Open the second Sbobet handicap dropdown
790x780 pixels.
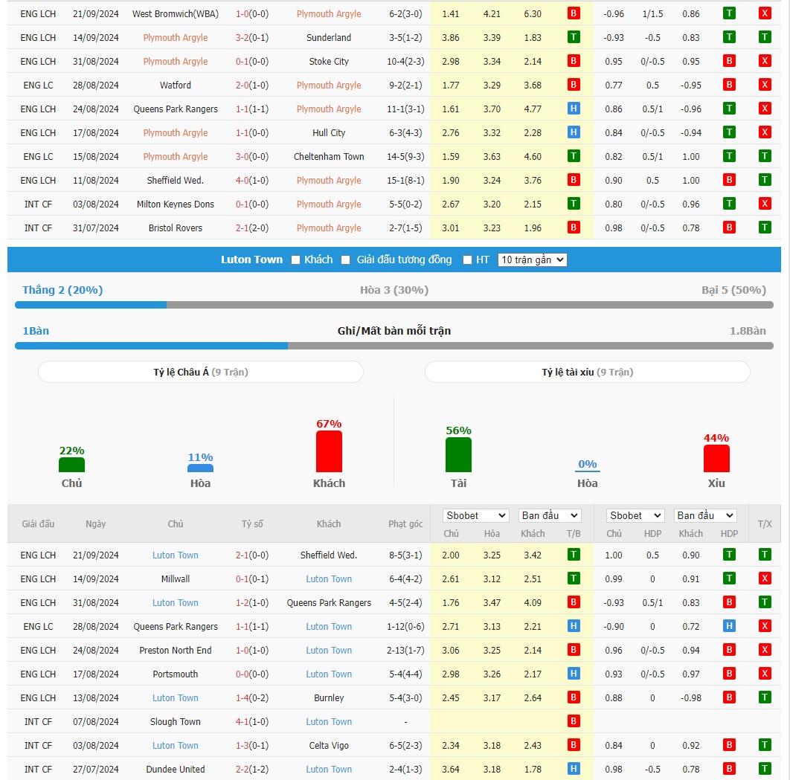click(635, 515)
